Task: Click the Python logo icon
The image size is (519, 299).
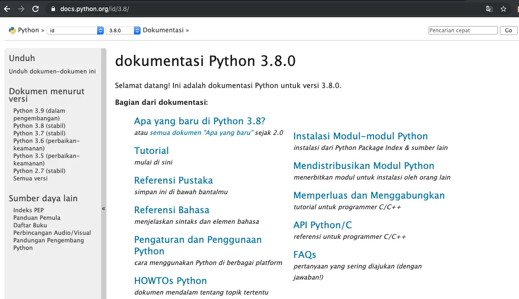Action: click(12, 31)
